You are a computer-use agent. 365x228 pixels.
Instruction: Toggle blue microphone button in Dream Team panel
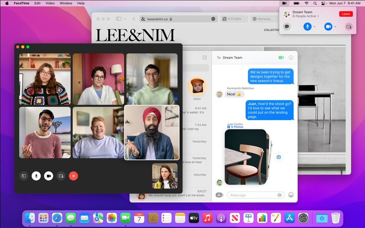coord(307,27)
